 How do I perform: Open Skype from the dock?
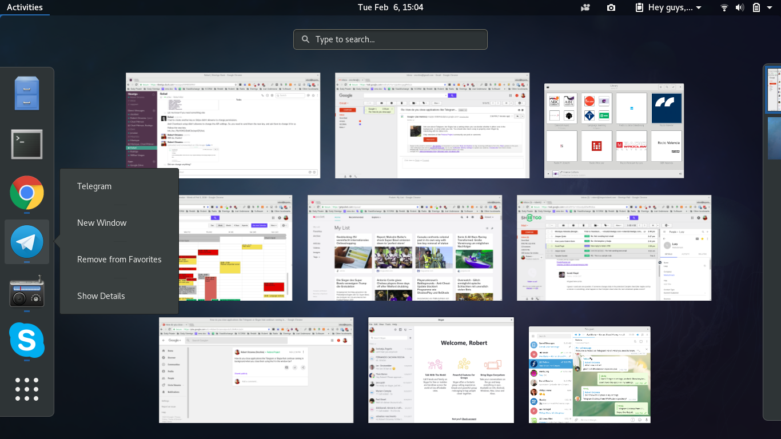click(26, 341)
